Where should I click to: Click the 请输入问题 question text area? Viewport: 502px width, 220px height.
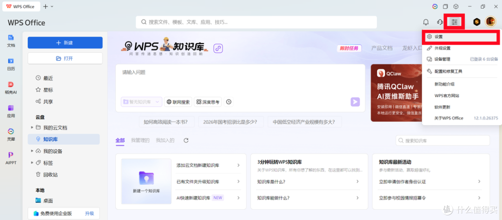pos(240,80)
